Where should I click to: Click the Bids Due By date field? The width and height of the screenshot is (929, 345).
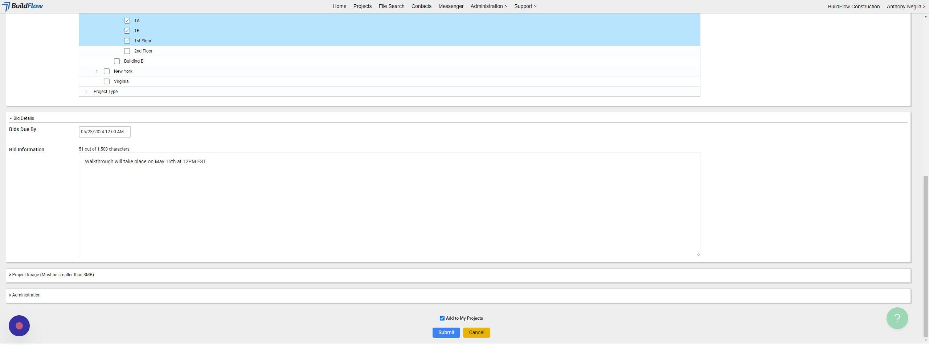[x=105, y=132]
